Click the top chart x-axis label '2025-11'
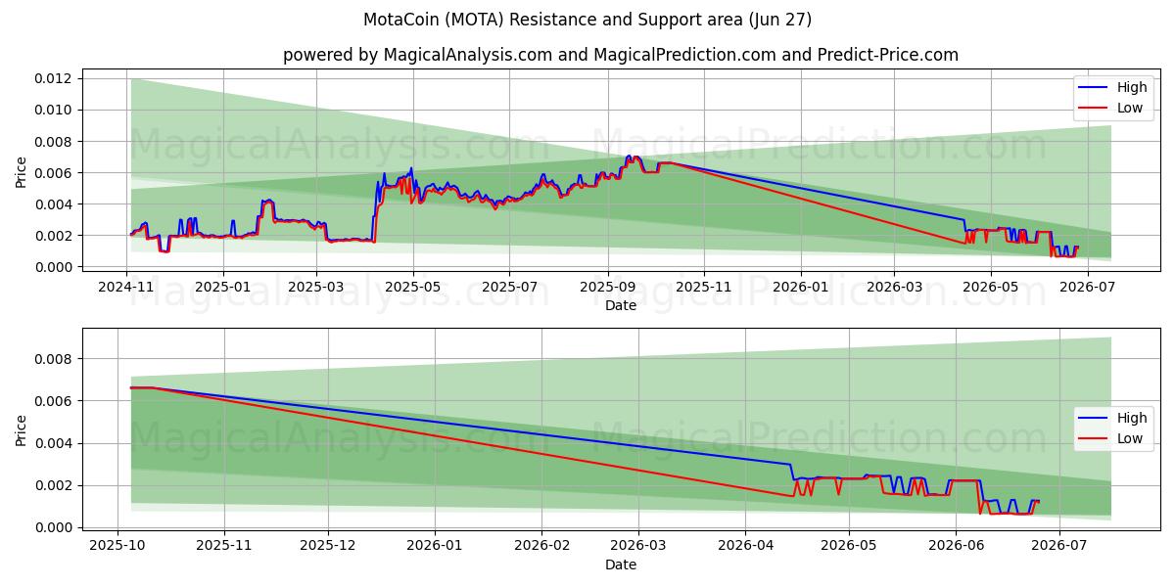 (x=703, y=286)
